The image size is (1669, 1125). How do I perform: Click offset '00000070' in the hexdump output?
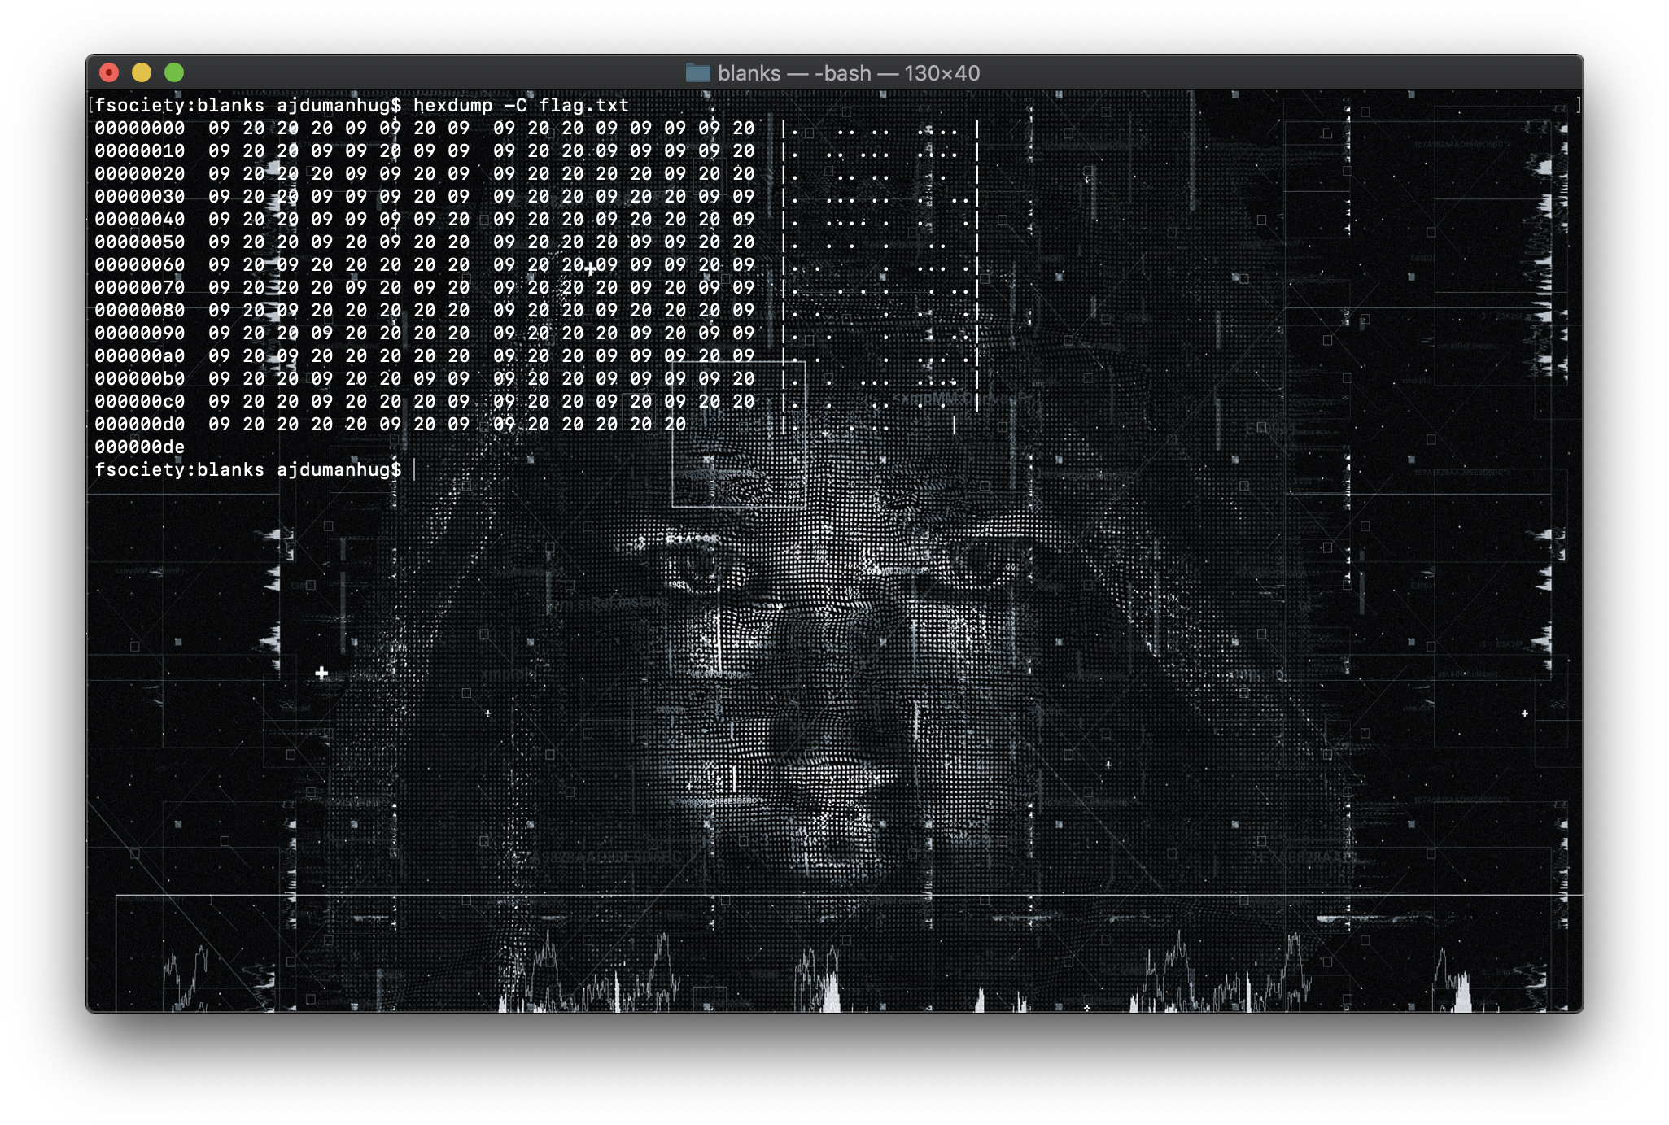tap(140, 288)
